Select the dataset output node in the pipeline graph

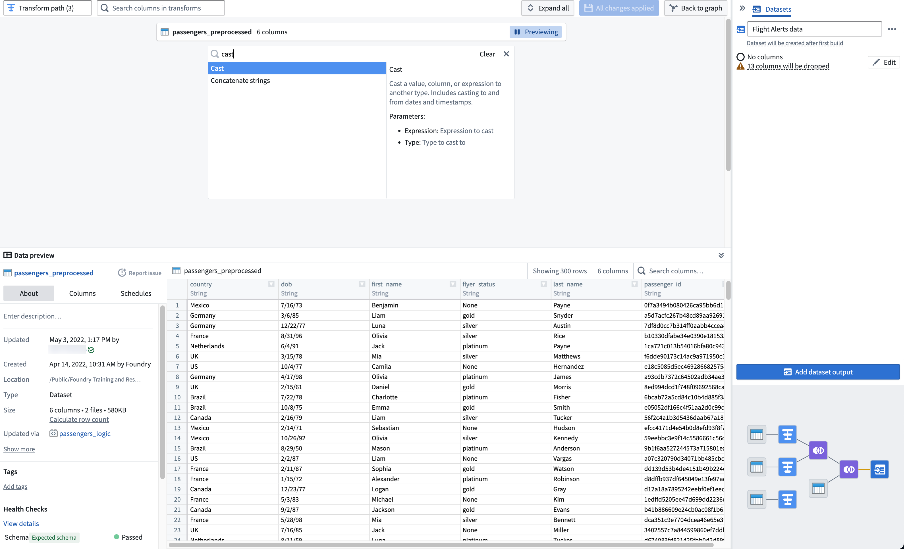tap(880, 469)
